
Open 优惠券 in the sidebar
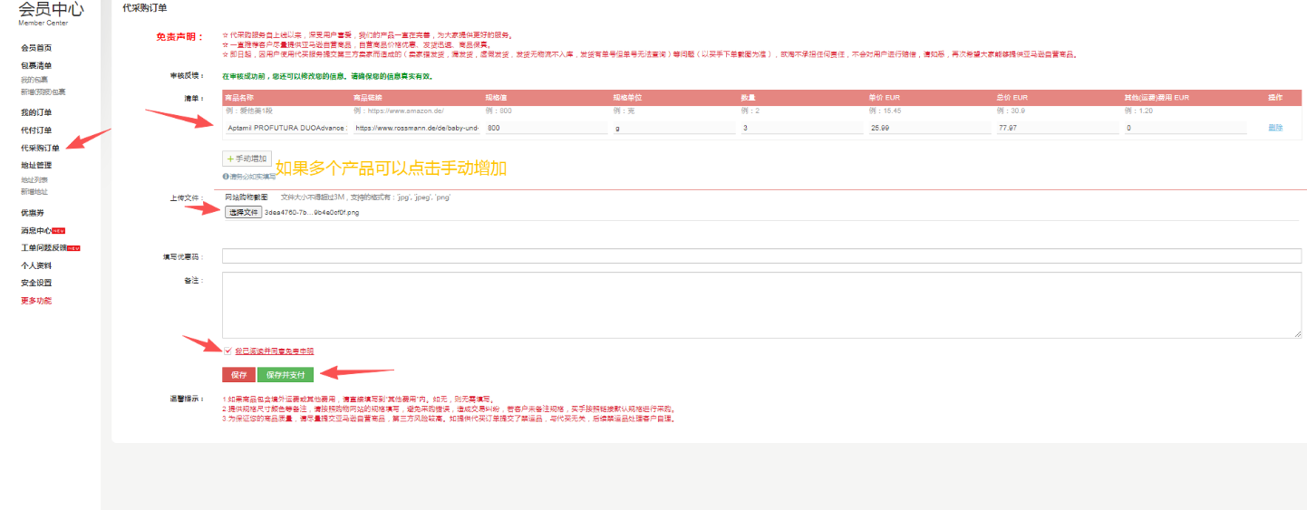pos(34,212)
